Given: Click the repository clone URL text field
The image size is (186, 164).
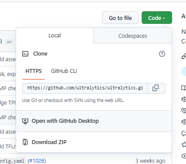Looking at the screenshot, I should tap(85, 88).
